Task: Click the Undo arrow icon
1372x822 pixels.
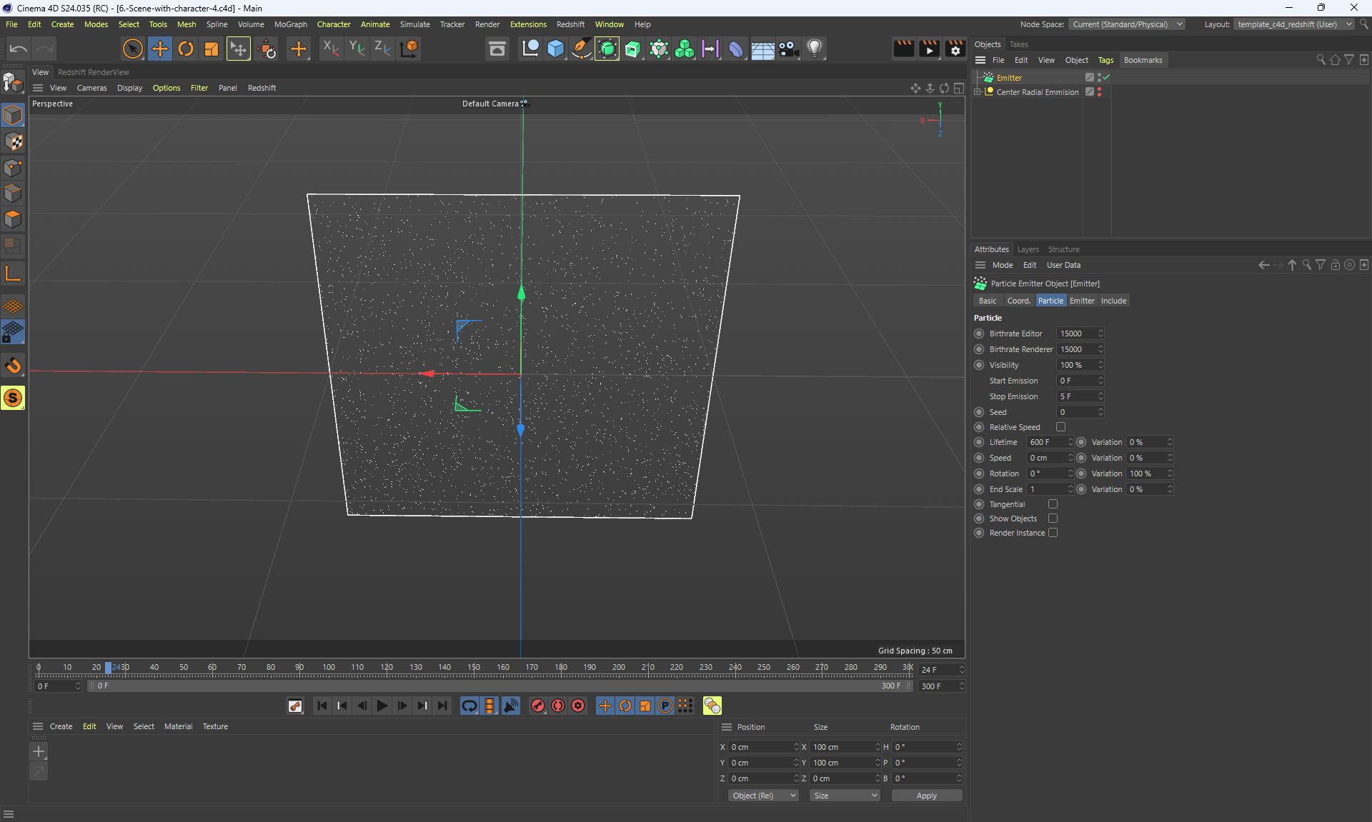Action: (19, 49)
